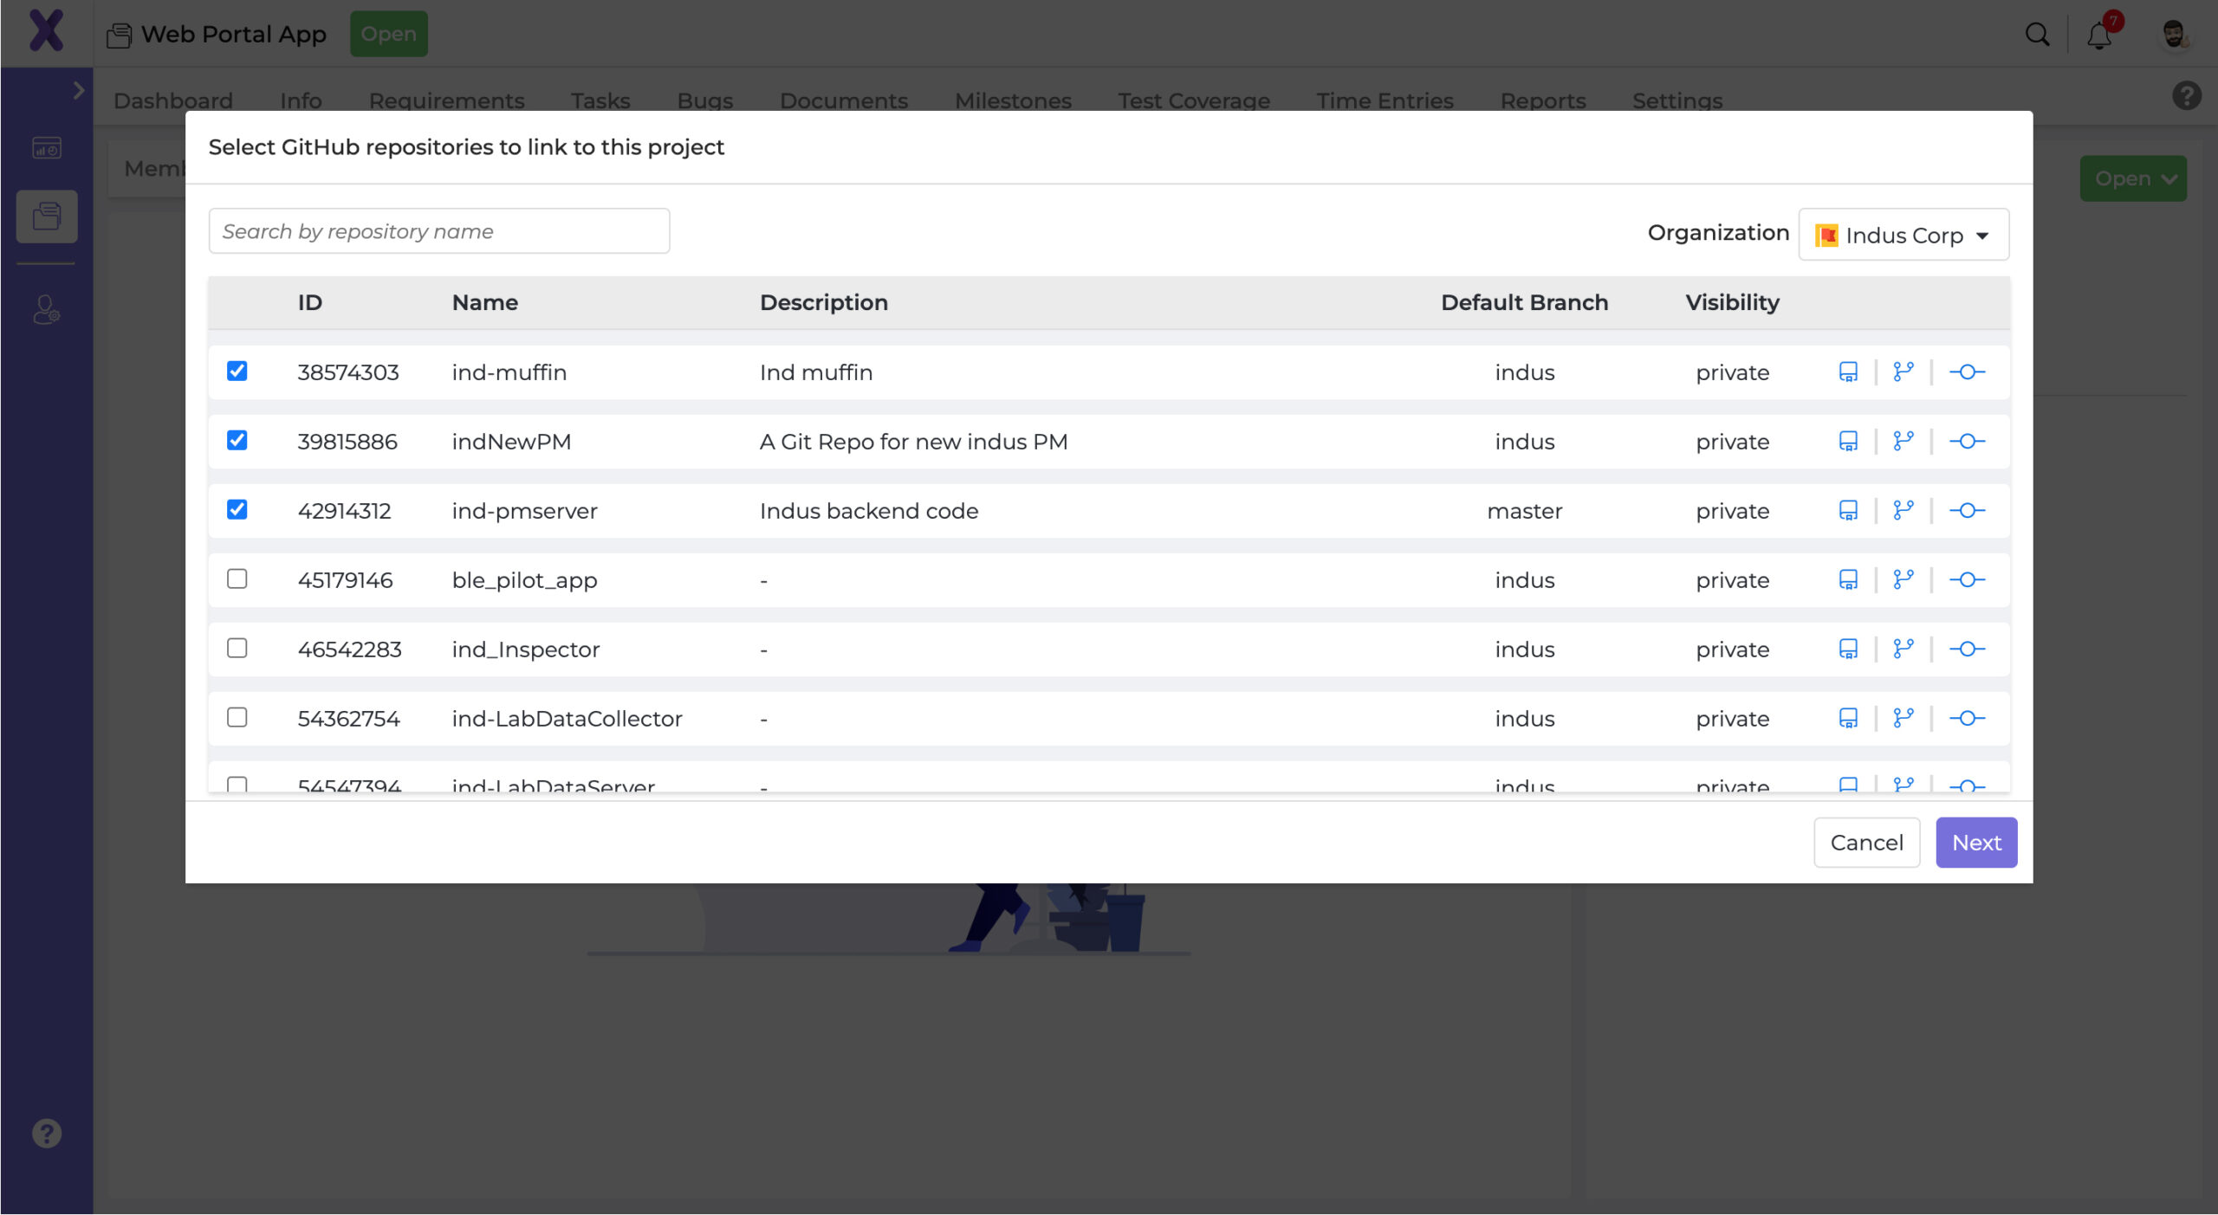This screenshot has width=2218, height=1215.
Task: Uncheck the ind-pmserver repository checkbox
Action: click(x=237, y=509)
